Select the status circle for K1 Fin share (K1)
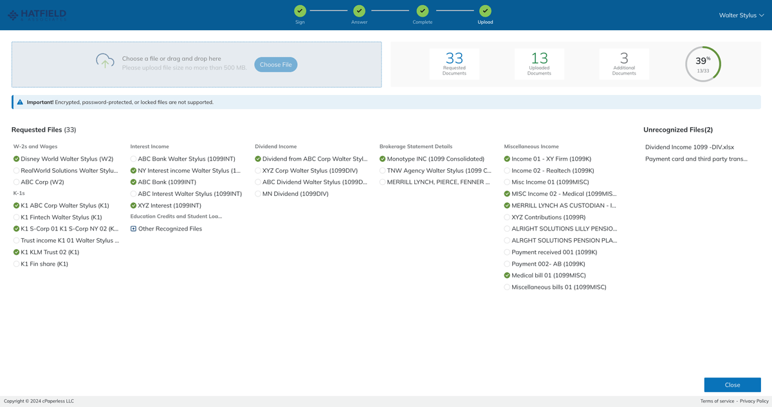This screenshot has width=772, height=407. click(x=15, y=263)
